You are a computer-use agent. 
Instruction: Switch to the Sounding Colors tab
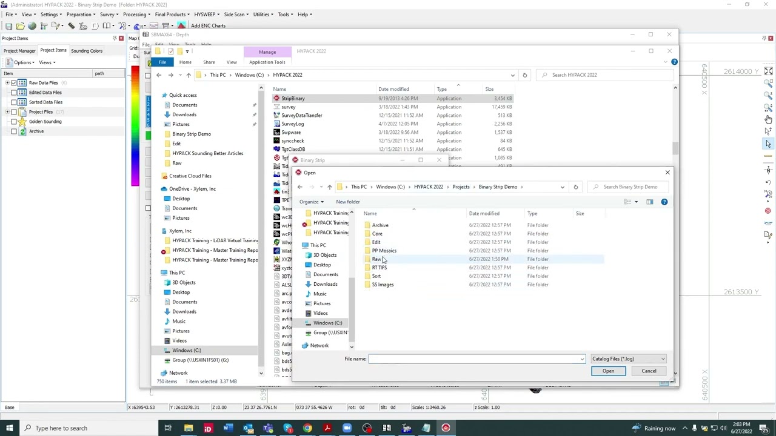pos(87,51)
